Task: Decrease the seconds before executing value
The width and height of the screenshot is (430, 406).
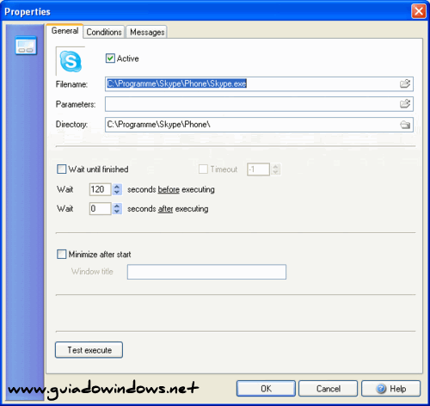Action: [117, 192]
